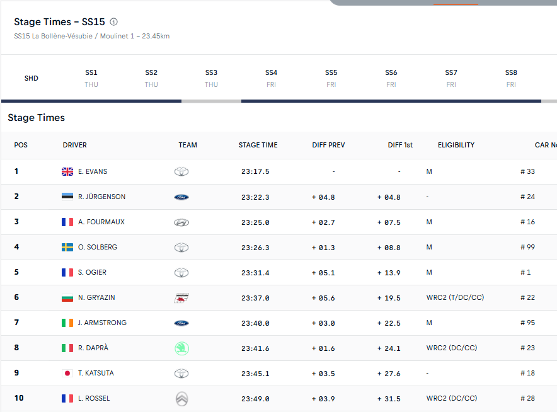The image size is (557, 412).
Task: Click the Citroën logo in Rossel's row
Action: click(181, 399)
